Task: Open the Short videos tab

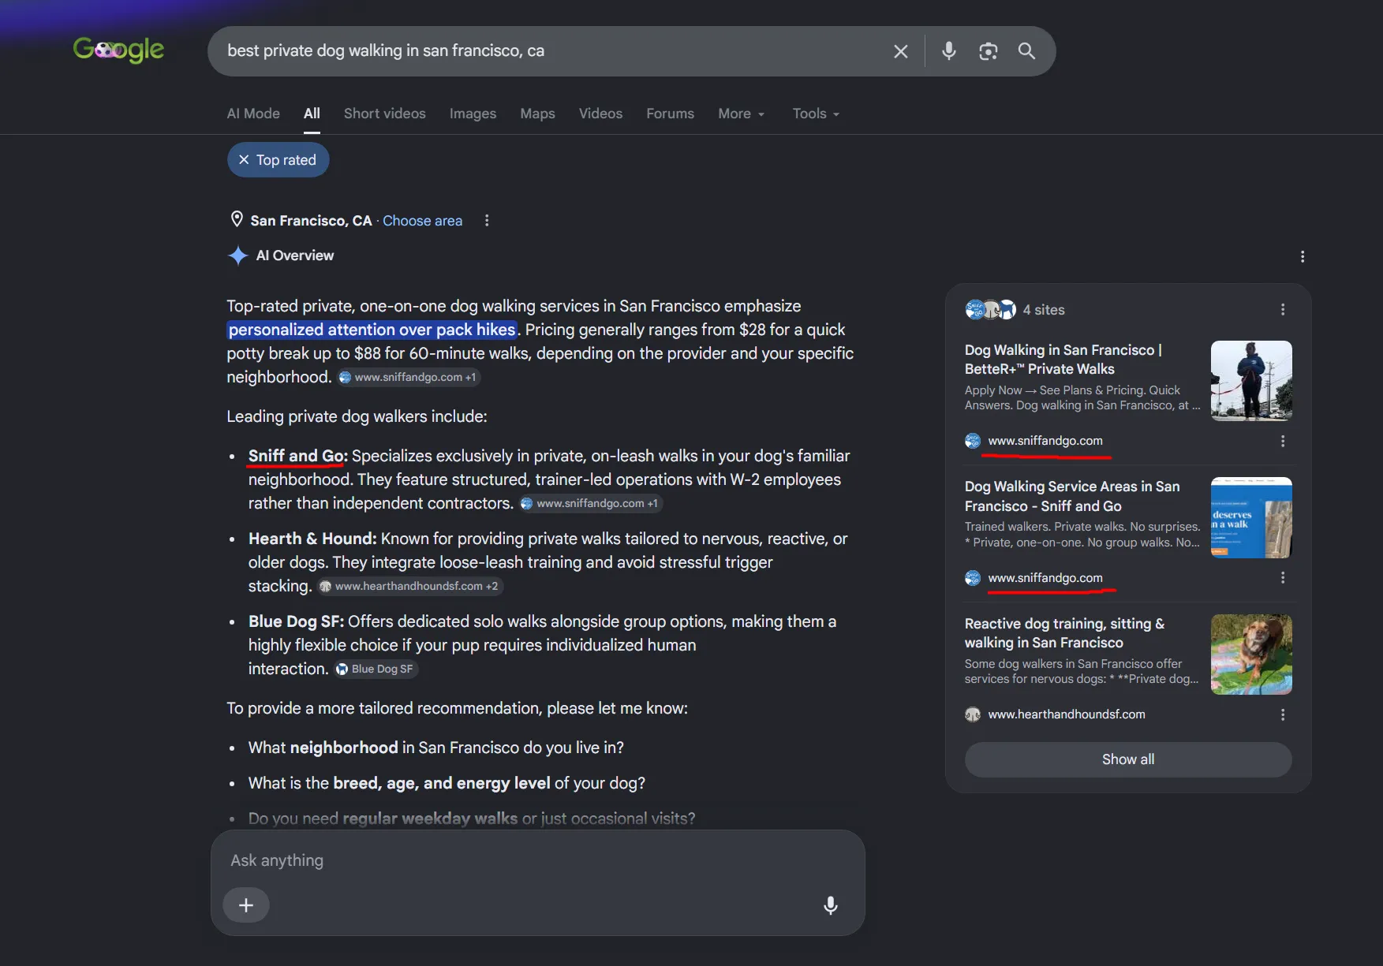Action: coord(384,114)
